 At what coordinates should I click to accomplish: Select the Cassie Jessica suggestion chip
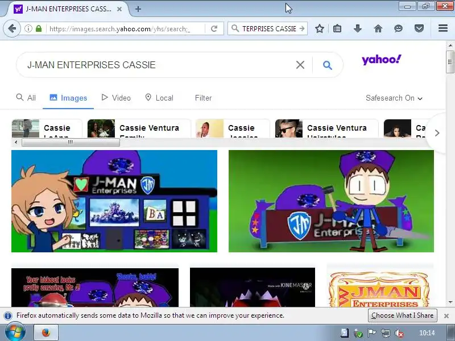coord(233,128)
